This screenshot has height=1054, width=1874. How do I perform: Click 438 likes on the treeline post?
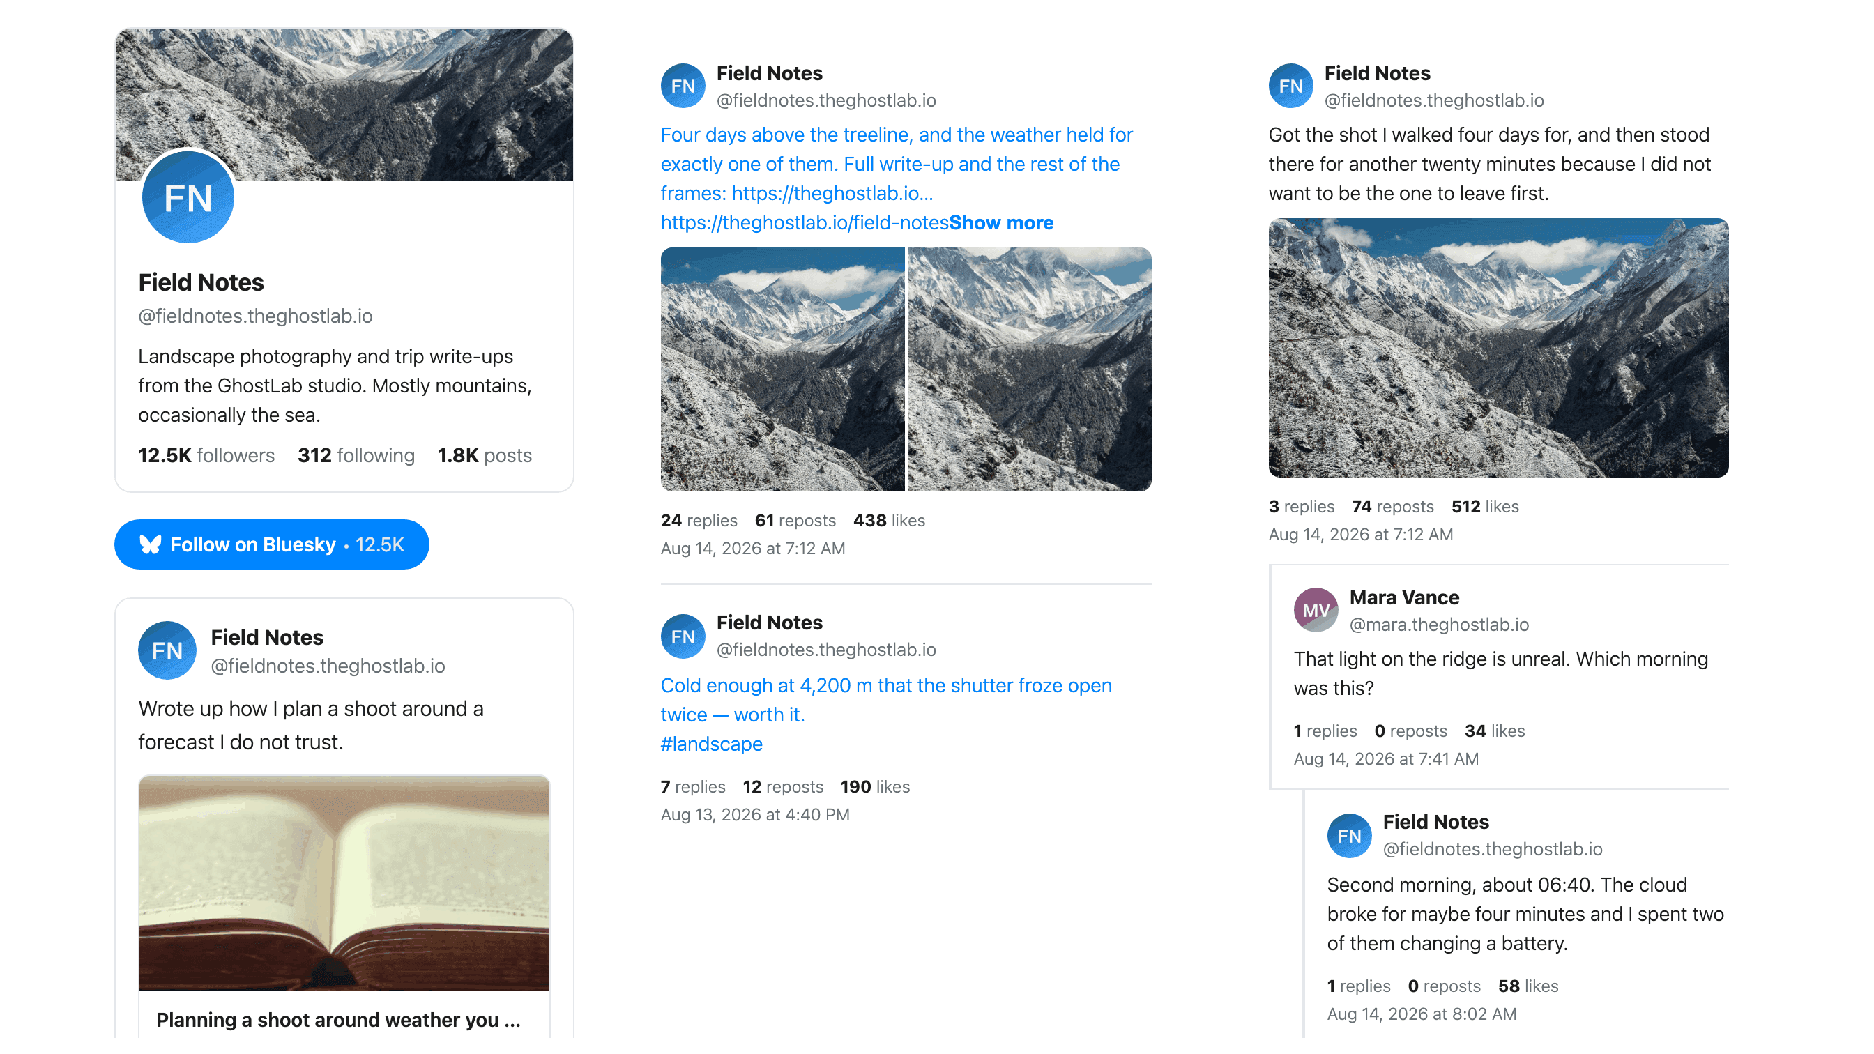[x=889, y=521]
